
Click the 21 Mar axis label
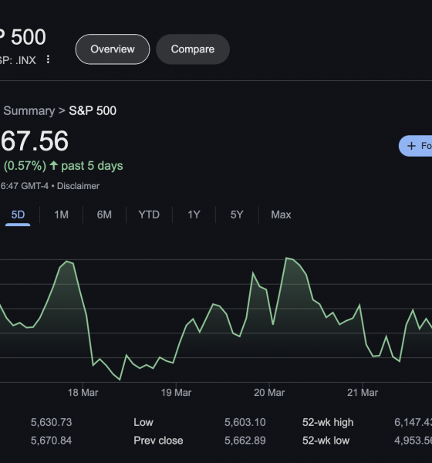coord(363,393)
